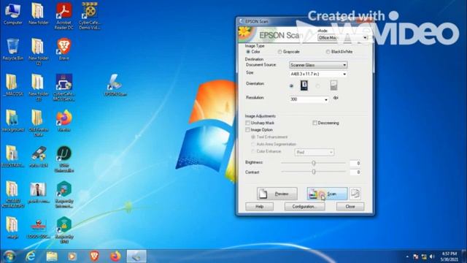
Task: Open the Windows Start menu
Action: pos(9,256)
